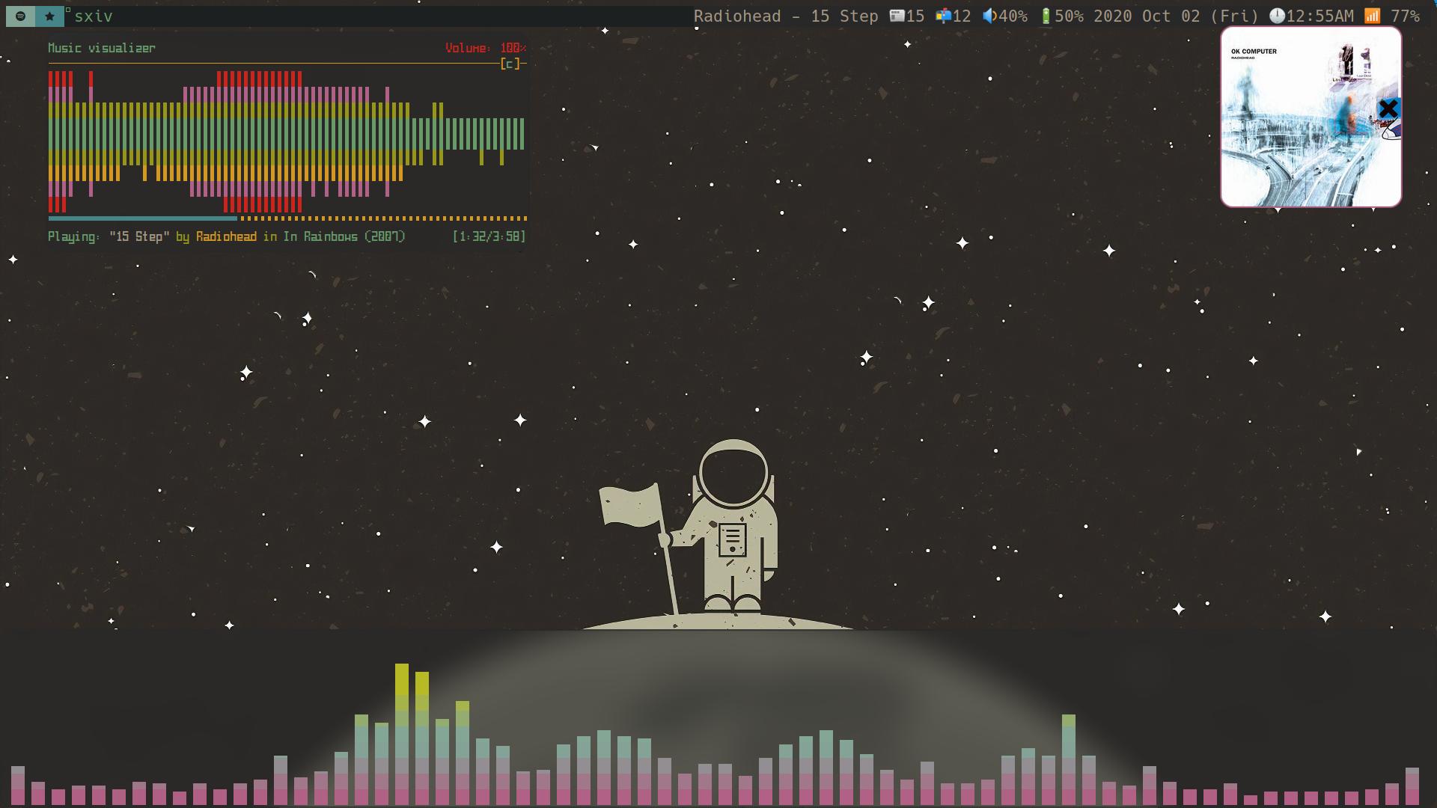Image resolution: width=1437 pixels, height=808 pixels.
Task: Click the Volume: 100% label in player
Action: click(x=485, y=48)
